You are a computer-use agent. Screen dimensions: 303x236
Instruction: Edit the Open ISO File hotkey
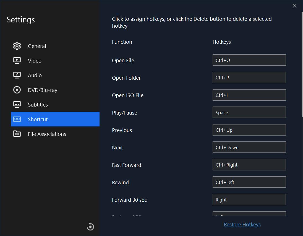point(249,95)
